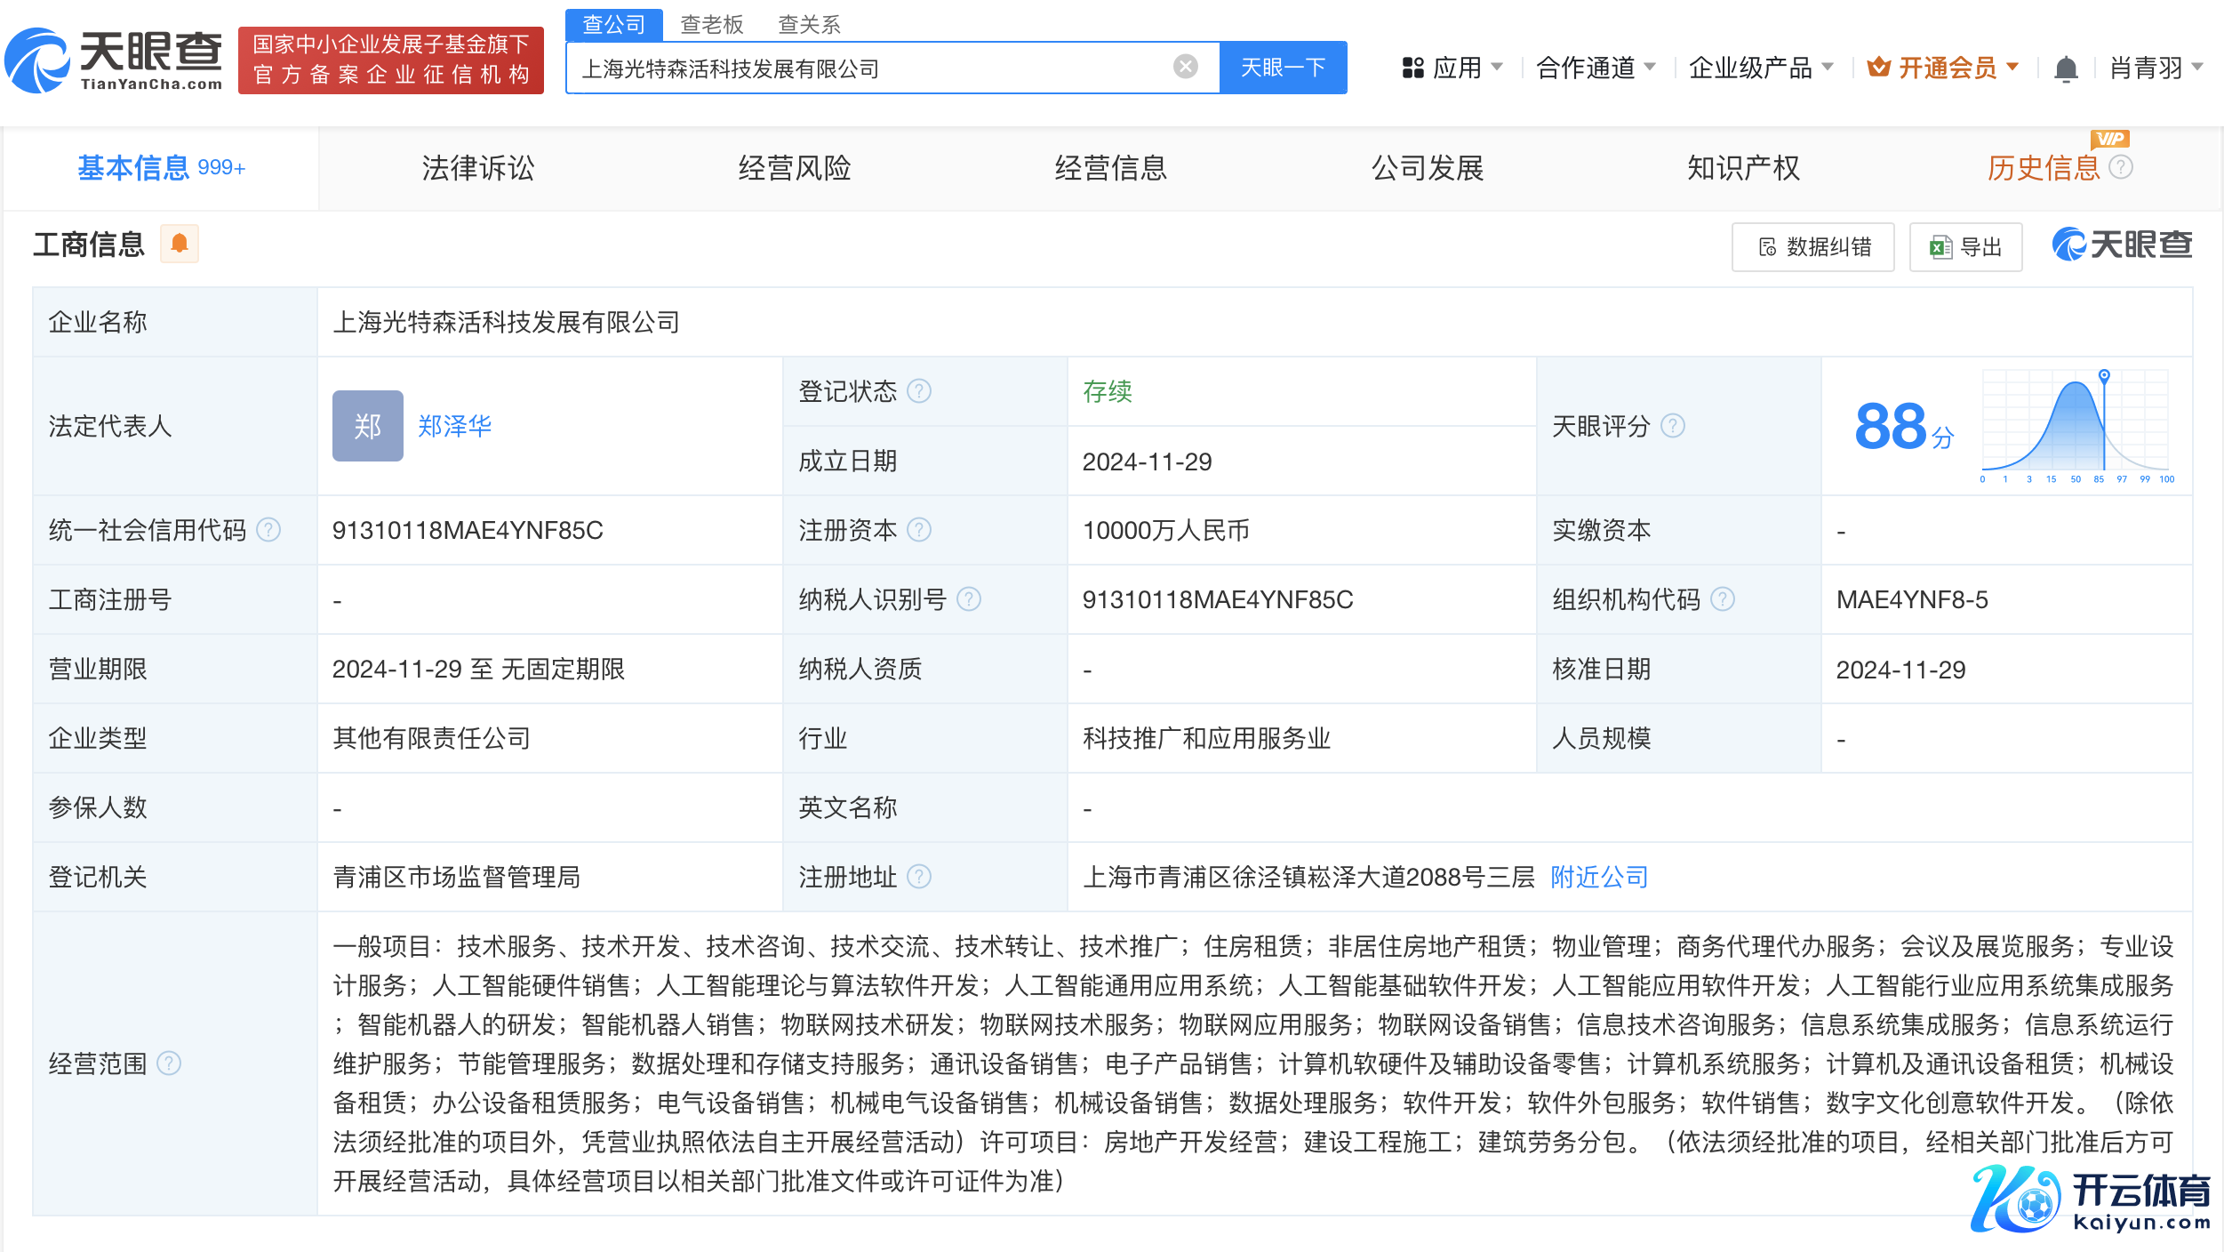Image resolution: width=2224 pixels, height=1252 pixels.
Task: Open legal representative 郑泽华 link
Action: (x=454, y=426)
